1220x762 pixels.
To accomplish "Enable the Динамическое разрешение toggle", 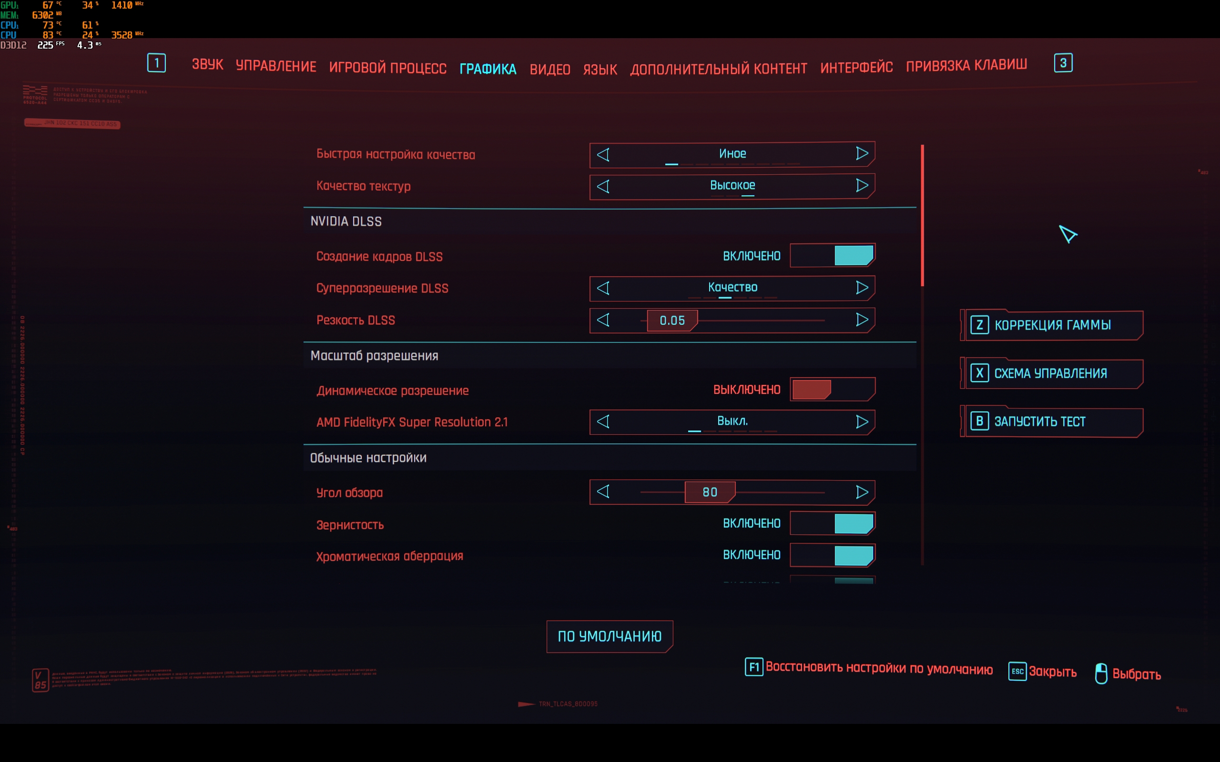I will [x=833, y=390].
